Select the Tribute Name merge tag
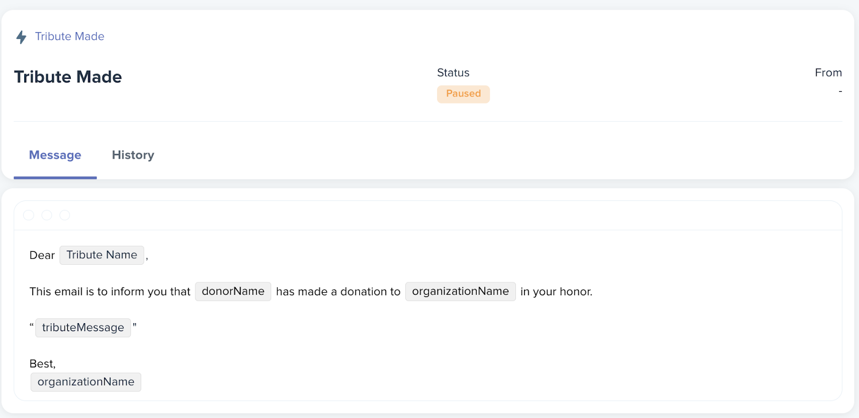Viewport: 859px width, 418px height. tap(102, 255)
